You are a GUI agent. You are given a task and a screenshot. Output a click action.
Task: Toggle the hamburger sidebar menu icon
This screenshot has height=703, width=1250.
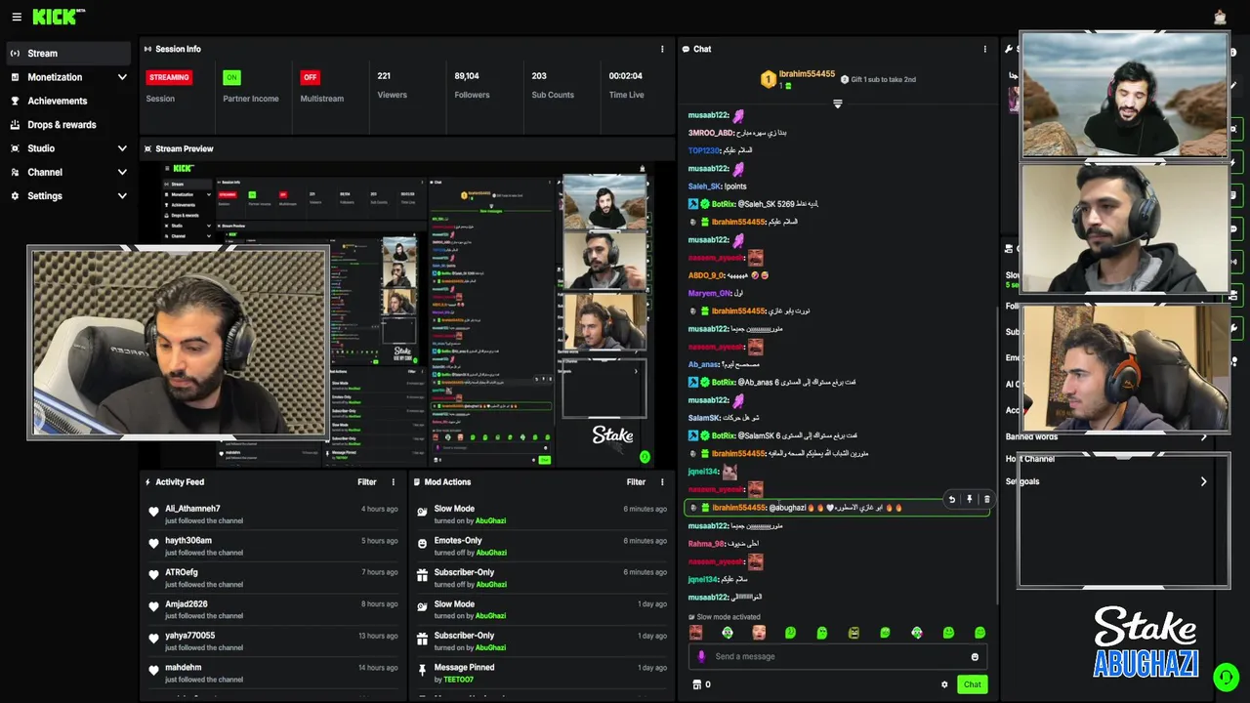(15, 17)
